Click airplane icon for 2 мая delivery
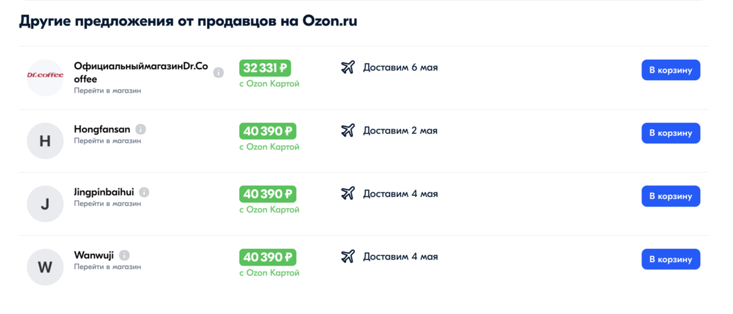Viewport: 733px width, 314px height. point(348,130)
